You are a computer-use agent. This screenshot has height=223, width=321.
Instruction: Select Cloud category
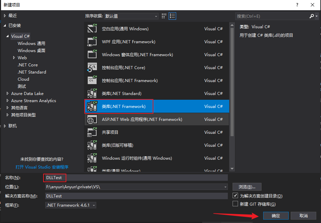[23, 79]
